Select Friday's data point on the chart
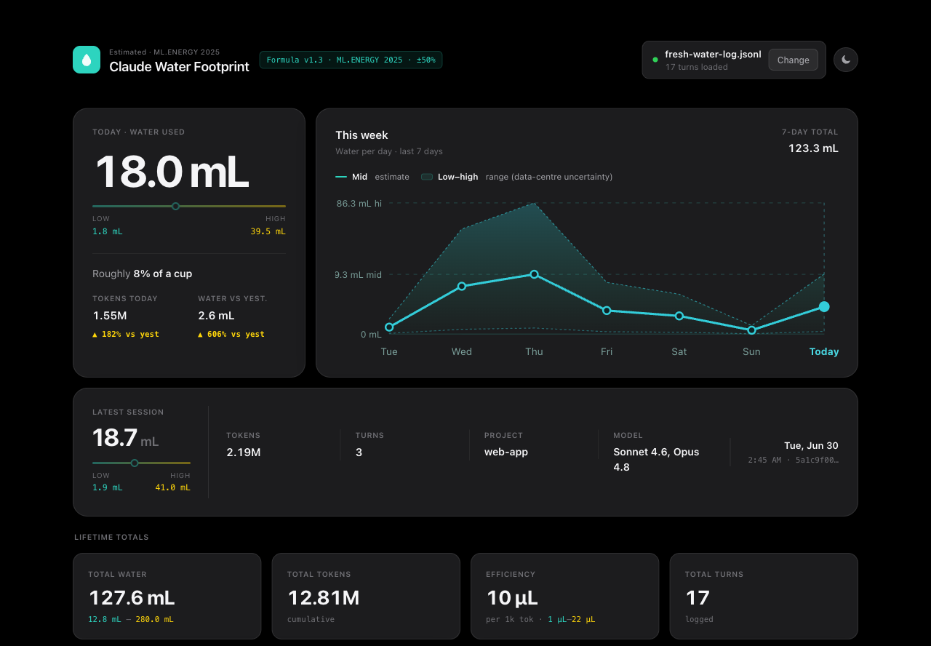Image resolution: width=931 pixels, height=646 pixels. tap(607, 311)
